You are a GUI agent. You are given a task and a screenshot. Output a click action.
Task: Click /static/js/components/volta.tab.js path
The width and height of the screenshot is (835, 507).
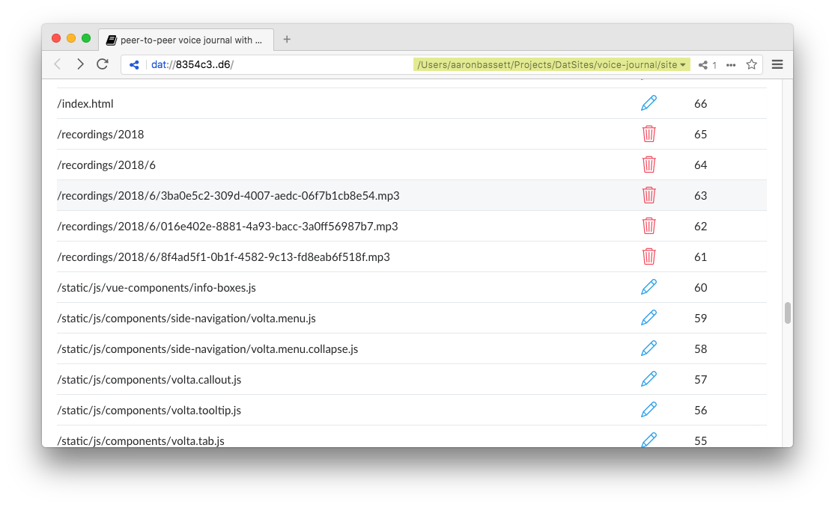click(141, 441)
